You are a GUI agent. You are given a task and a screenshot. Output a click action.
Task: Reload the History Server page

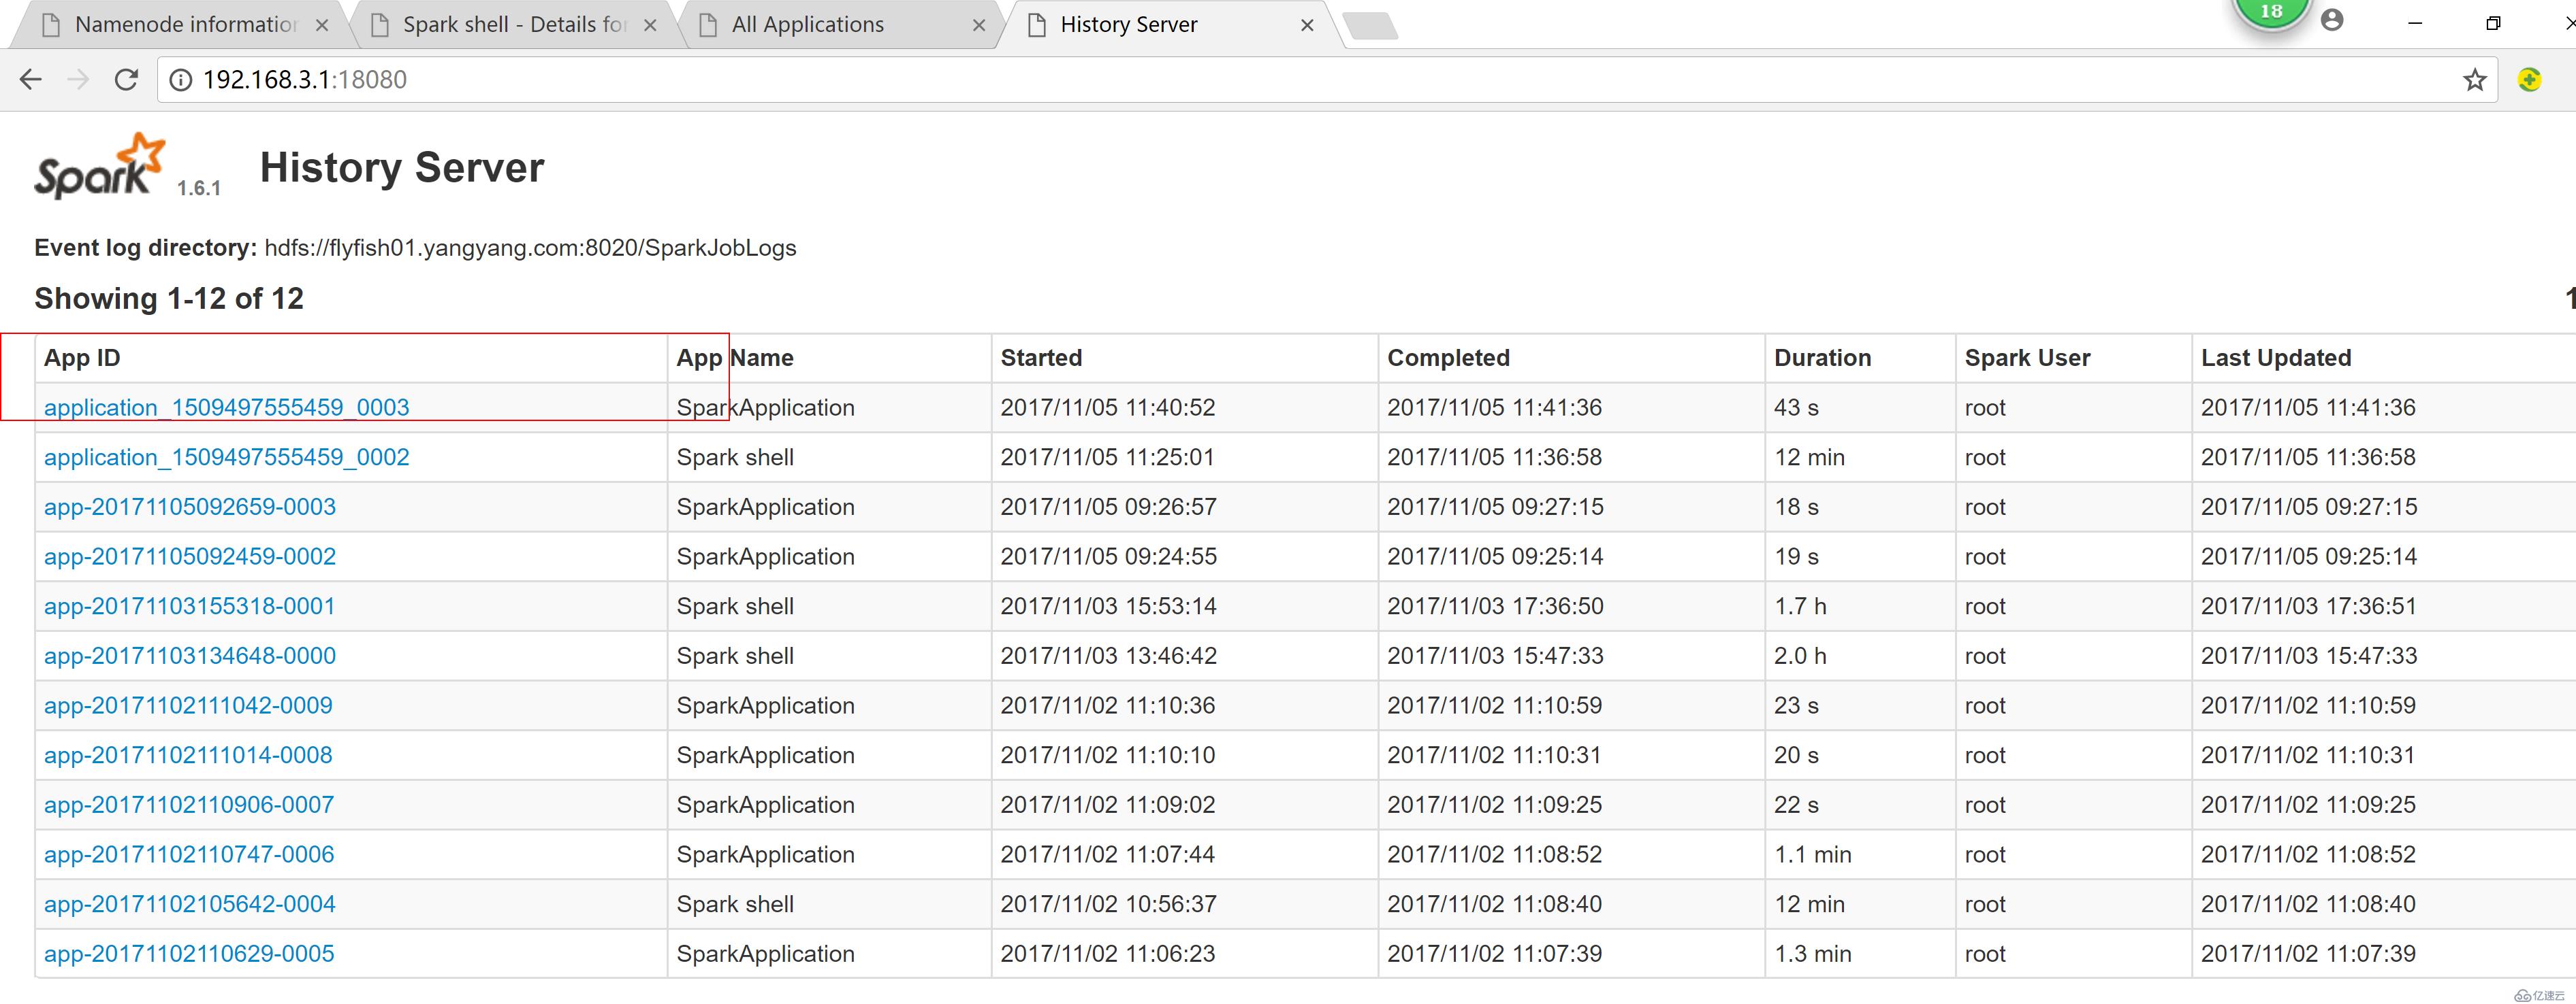tap(126, 80)
